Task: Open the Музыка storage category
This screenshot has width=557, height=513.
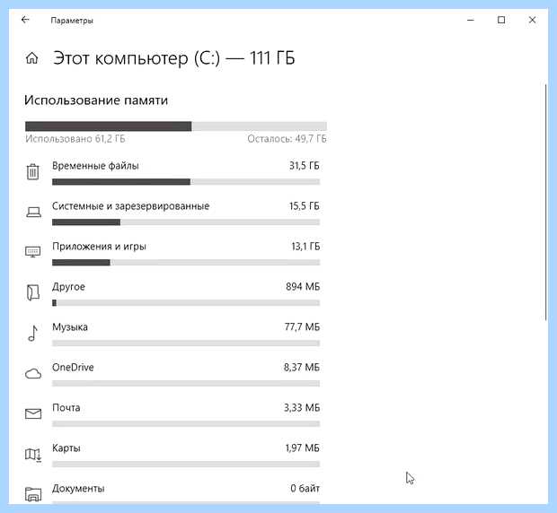Action: coord(172,335)
